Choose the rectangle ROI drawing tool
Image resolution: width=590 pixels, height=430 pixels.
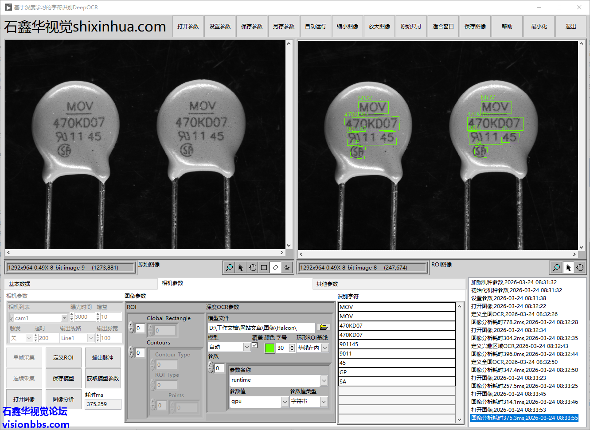(x=264, y=267)
